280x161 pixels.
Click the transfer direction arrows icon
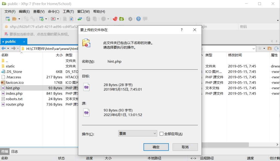[80, 19]
